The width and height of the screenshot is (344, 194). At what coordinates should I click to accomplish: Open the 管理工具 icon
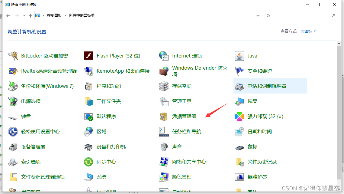tap(164, 101)
